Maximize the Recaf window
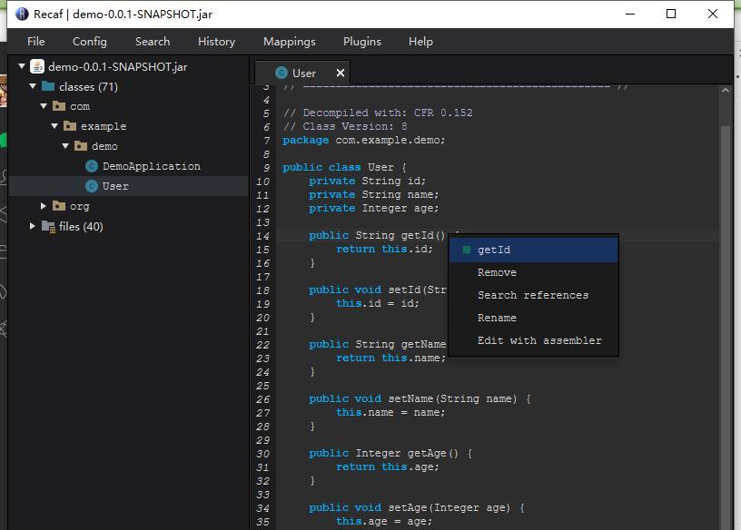Screen dimensions: 741x530 pyautogui.click(x=670, y=14)
